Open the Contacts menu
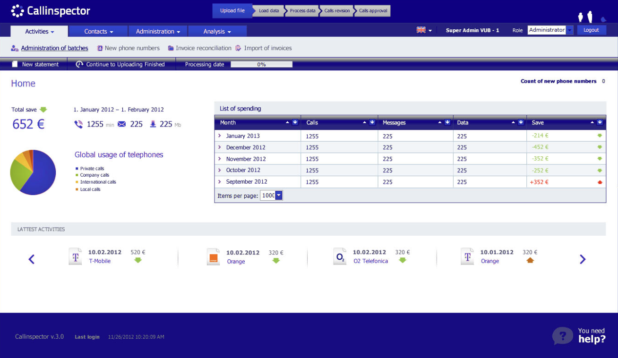This screenshot has width=618, height=358. tap(98, 31)
